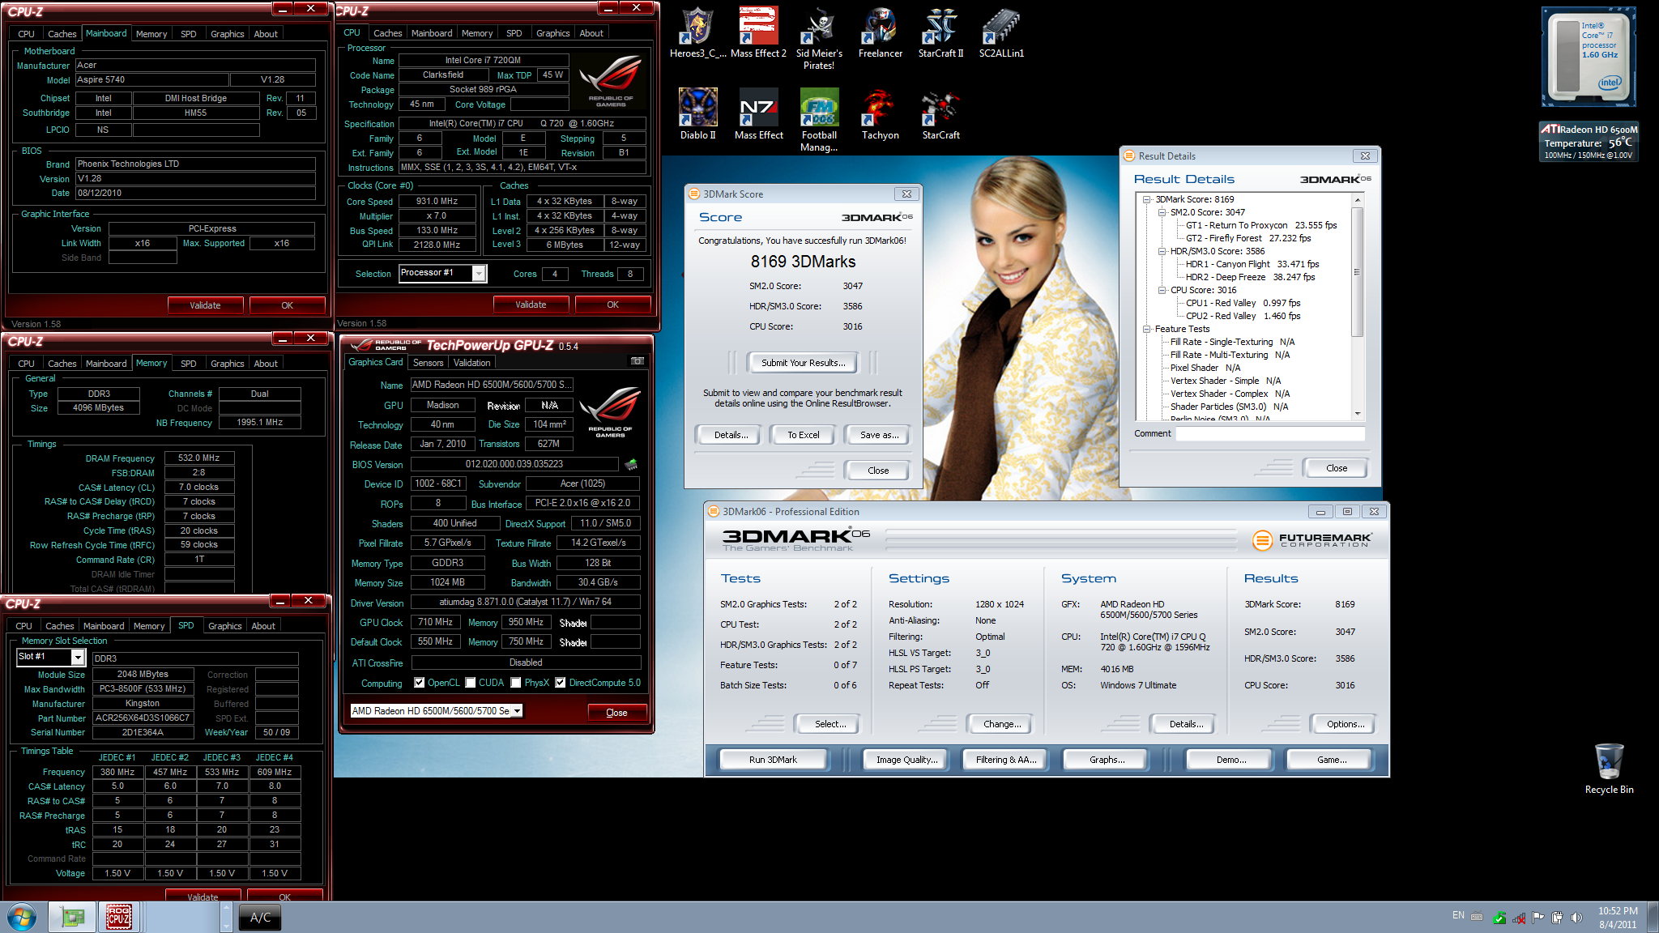
Task: Click the Options... button under Results
Action: tap(1345, 724)
